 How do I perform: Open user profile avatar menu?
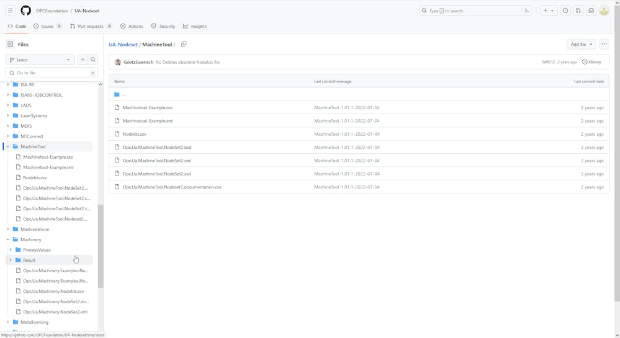pos(604,11)
